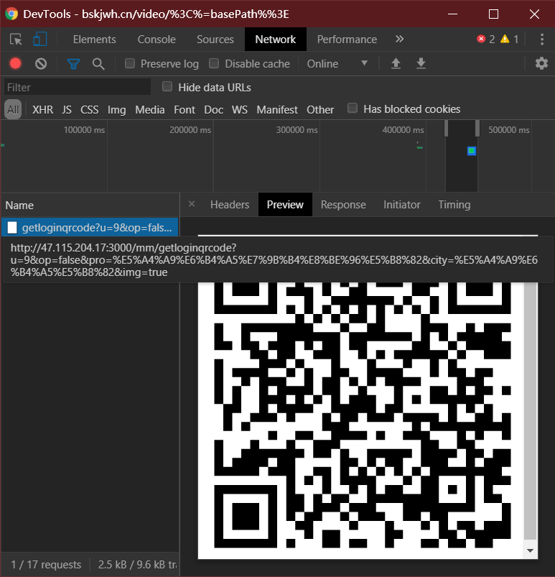Open the Response tab

343,205
